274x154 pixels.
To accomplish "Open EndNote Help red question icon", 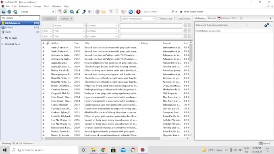I will tap(138, 12).
